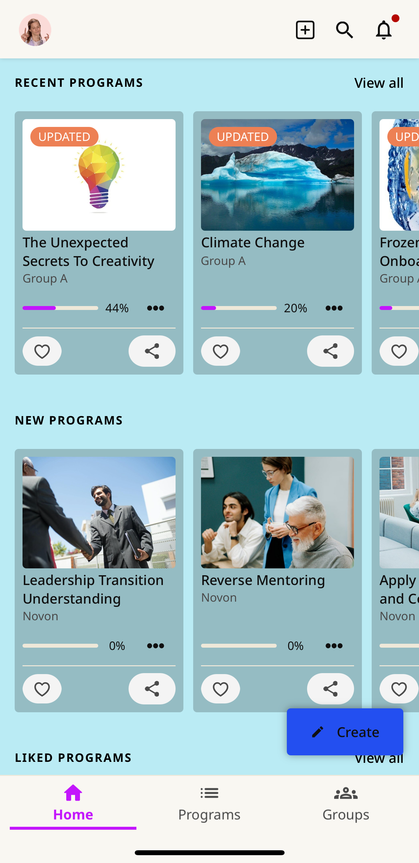Like The Unexpected Secrets To Creativity

pos(42,351)
